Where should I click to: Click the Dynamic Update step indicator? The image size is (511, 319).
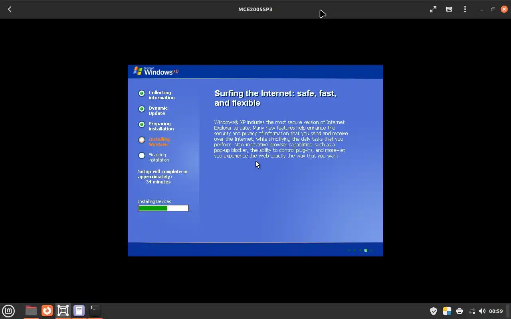click(142, 109)
